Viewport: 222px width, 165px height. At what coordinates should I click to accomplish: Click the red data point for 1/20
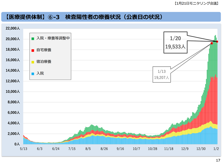(x=217, y=42)
